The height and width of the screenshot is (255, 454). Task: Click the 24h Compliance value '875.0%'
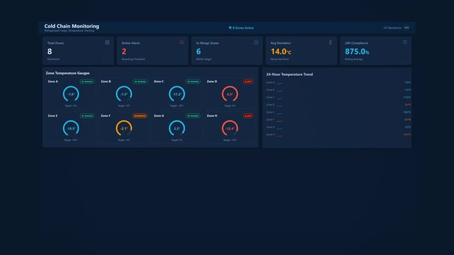click(357, 52)
